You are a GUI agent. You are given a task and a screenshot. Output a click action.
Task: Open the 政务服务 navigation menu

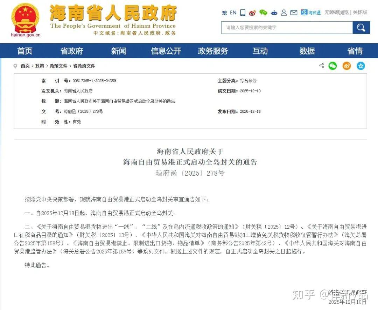pos(212,51)
